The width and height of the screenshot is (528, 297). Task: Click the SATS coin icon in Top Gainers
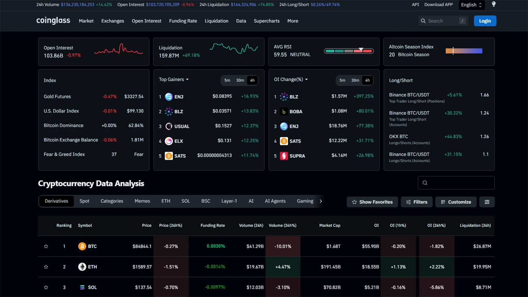(x=169, y=156)
